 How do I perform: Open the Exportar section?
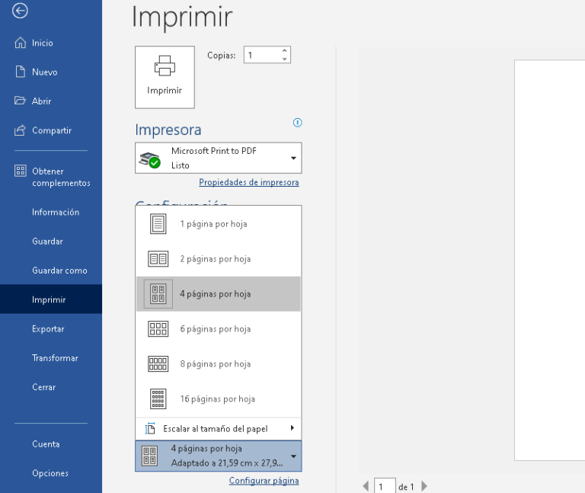click(48, 329)
